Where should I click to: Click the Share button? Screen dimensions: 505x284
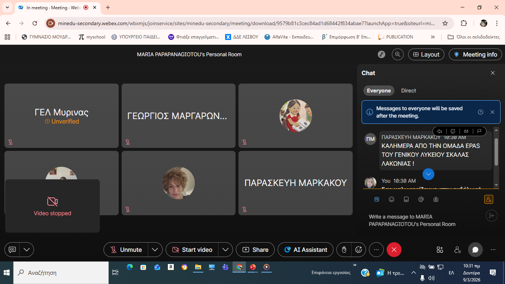click(255, 250)
